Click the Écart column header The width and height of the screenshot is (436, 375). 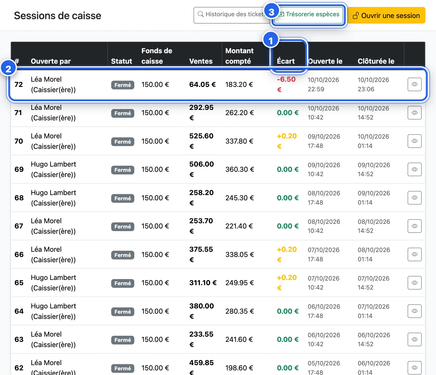click(286, 61)
